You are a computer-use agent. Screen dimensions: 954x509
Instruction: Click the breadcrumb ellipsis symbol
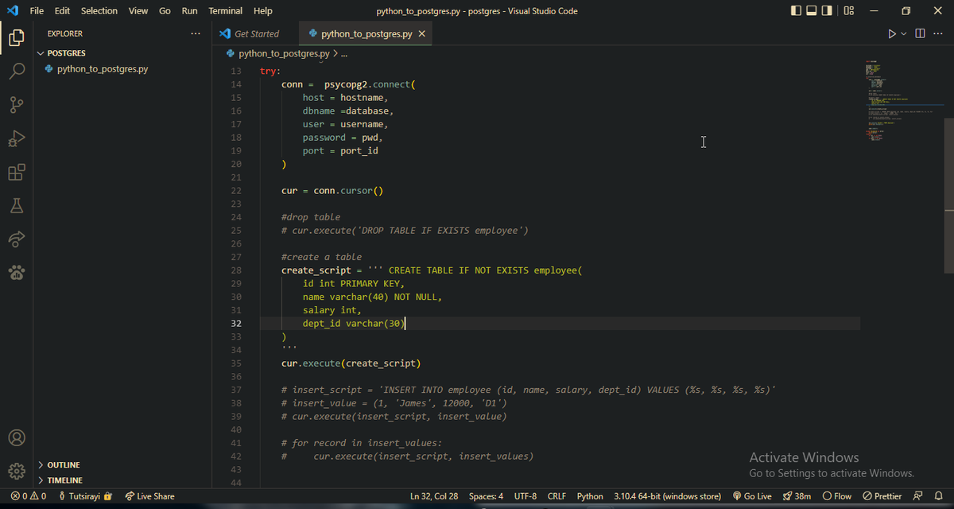point(343,53)
